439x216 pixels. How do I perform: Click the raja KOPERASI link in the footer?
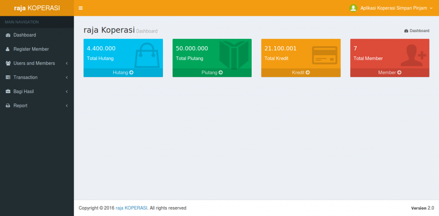(132, 208)
